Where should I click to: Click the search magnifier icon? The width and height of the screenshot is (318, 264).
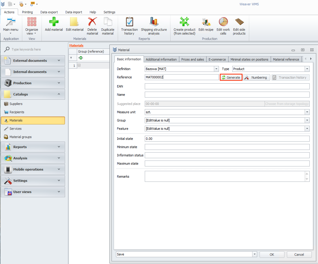point(7,49)
